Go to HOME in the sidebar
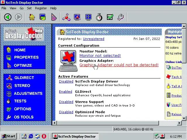The image size is (187, 140). 20,50
